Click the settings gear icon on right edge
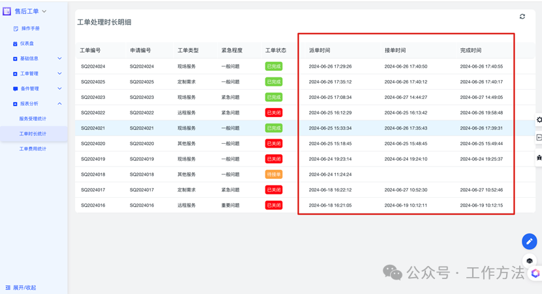This screenshot has height=294, width=542. point(539,120)
